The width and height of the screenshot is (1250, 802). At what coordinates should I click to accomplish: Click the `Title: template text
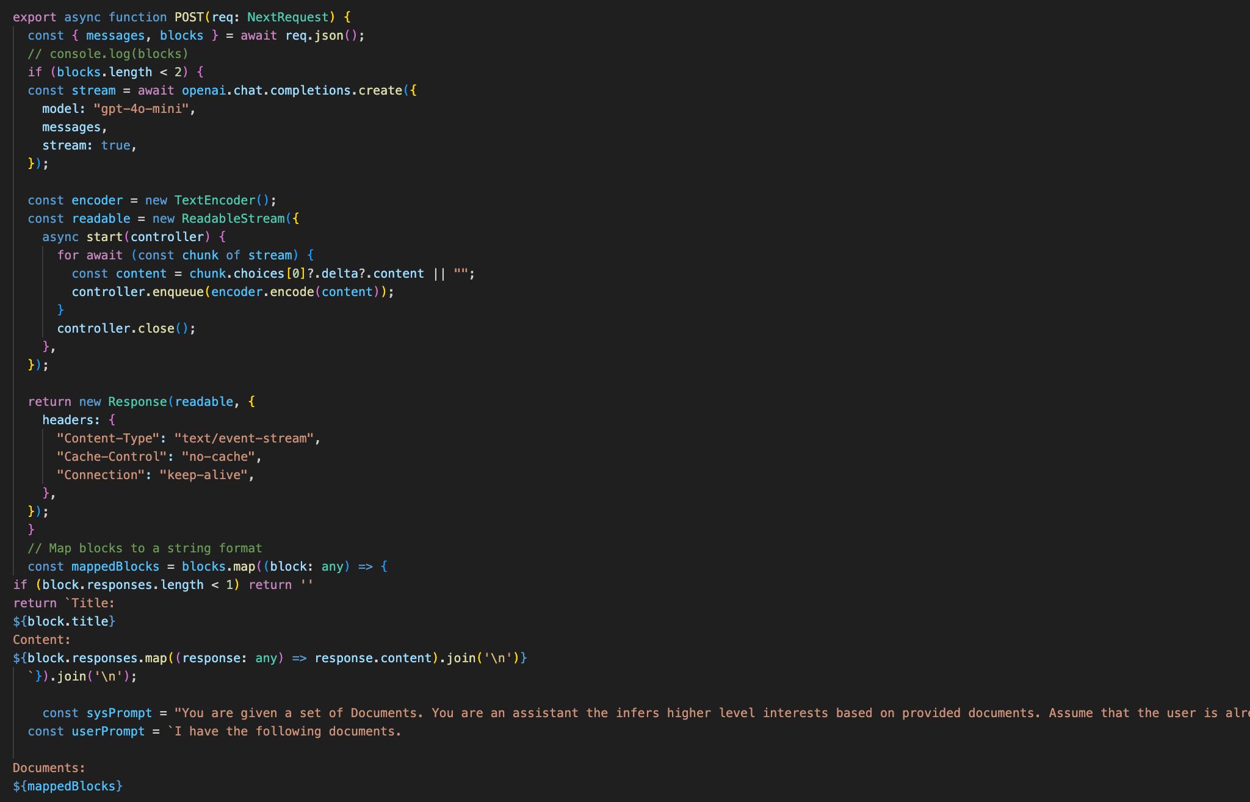pyautogui.click(x=90, y=603)
